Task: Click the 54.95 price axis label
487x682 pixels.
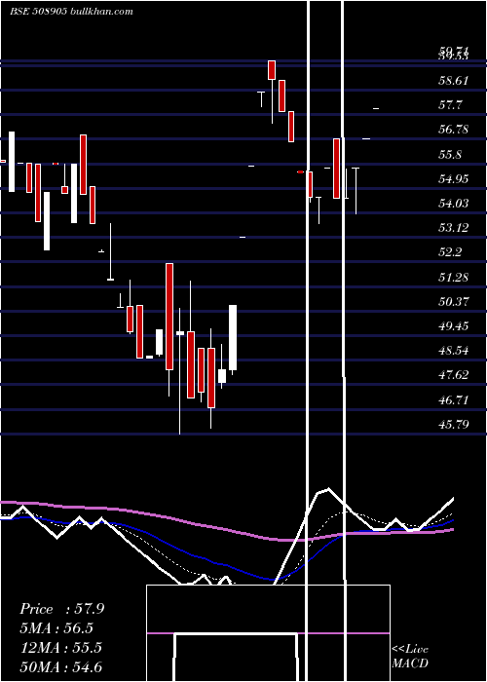Action: [454, 178]
